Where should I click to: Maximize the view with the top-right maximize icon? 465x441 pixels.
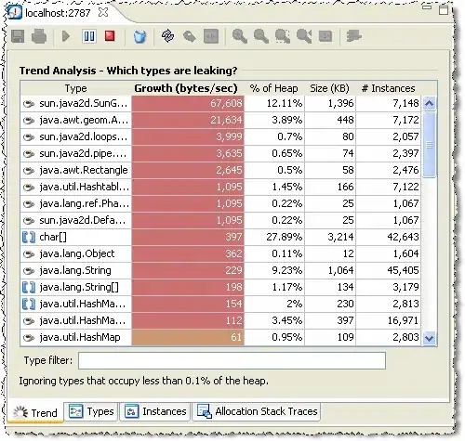click(x=444, y=9)
